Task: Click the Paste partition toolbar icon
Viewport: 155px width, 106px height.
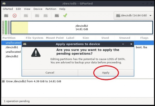Action: click(x=45, y=16)
